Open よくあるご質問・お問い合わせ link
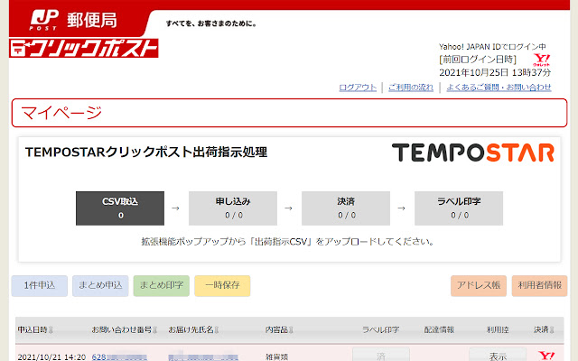Viewport: 578px width, 361px height. coord(499,88)
